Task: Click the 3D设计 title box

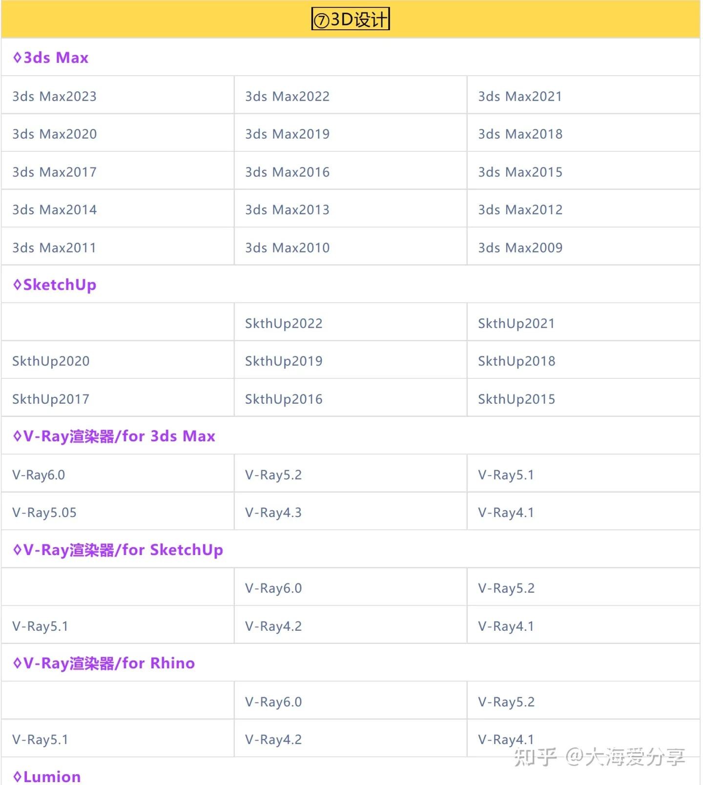Action: click(351, 20)
